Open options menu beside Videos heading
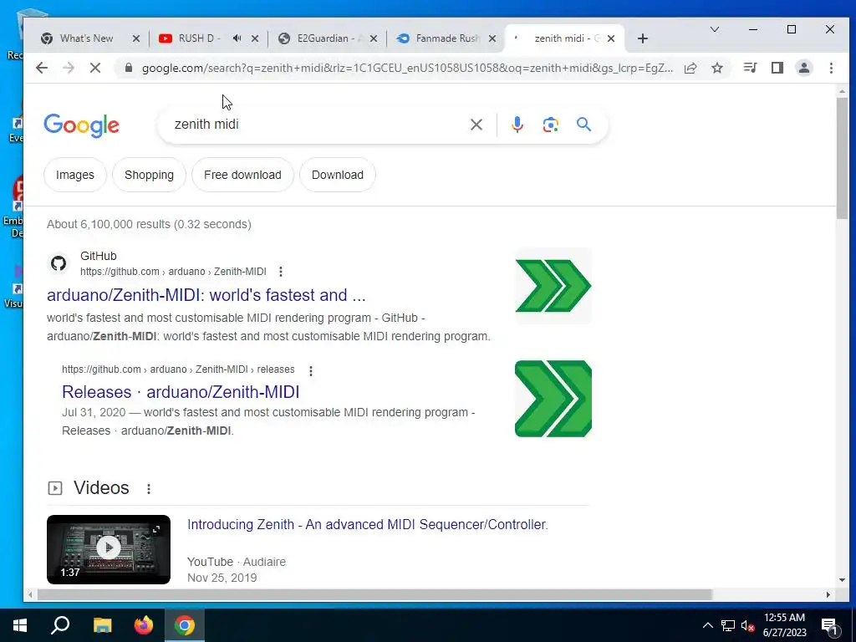 tap(149, 488)
